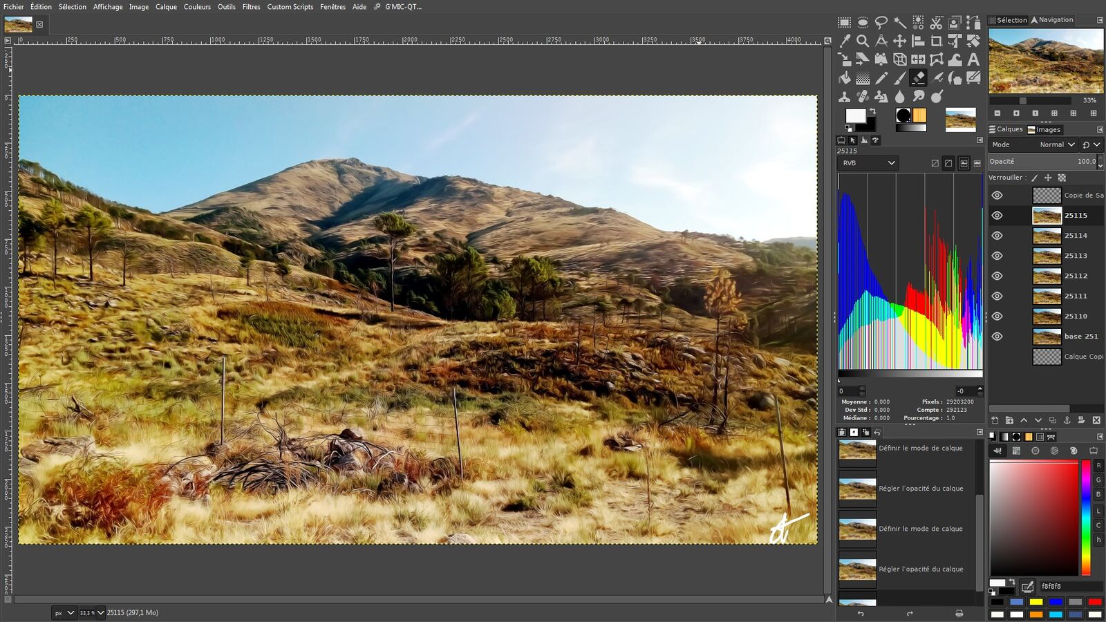Open the px unit dropdown in status bar
This screenshot has width=1106, height=622.
(64, 613)
